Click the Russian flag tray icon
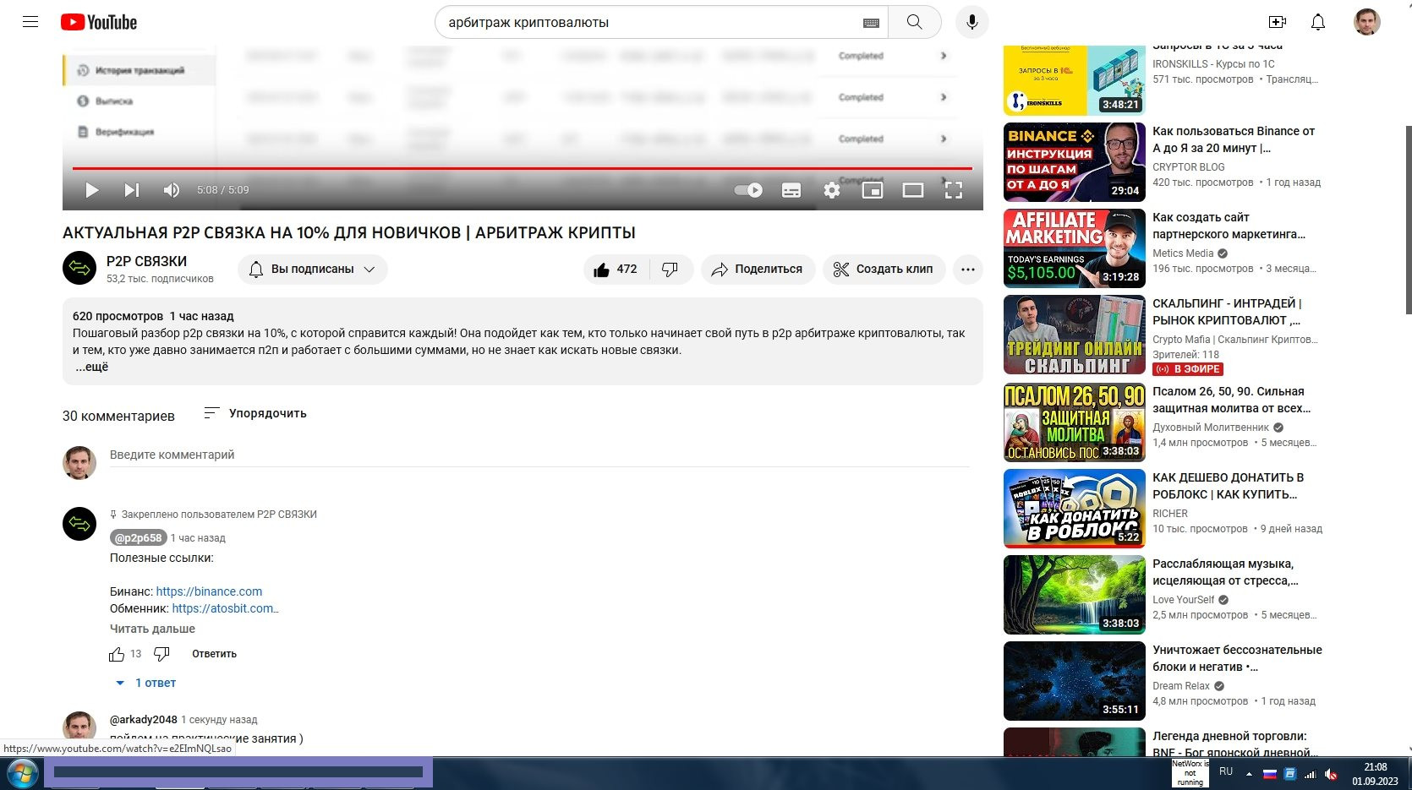1412x790 pixels. click(x=1269, y=773)
